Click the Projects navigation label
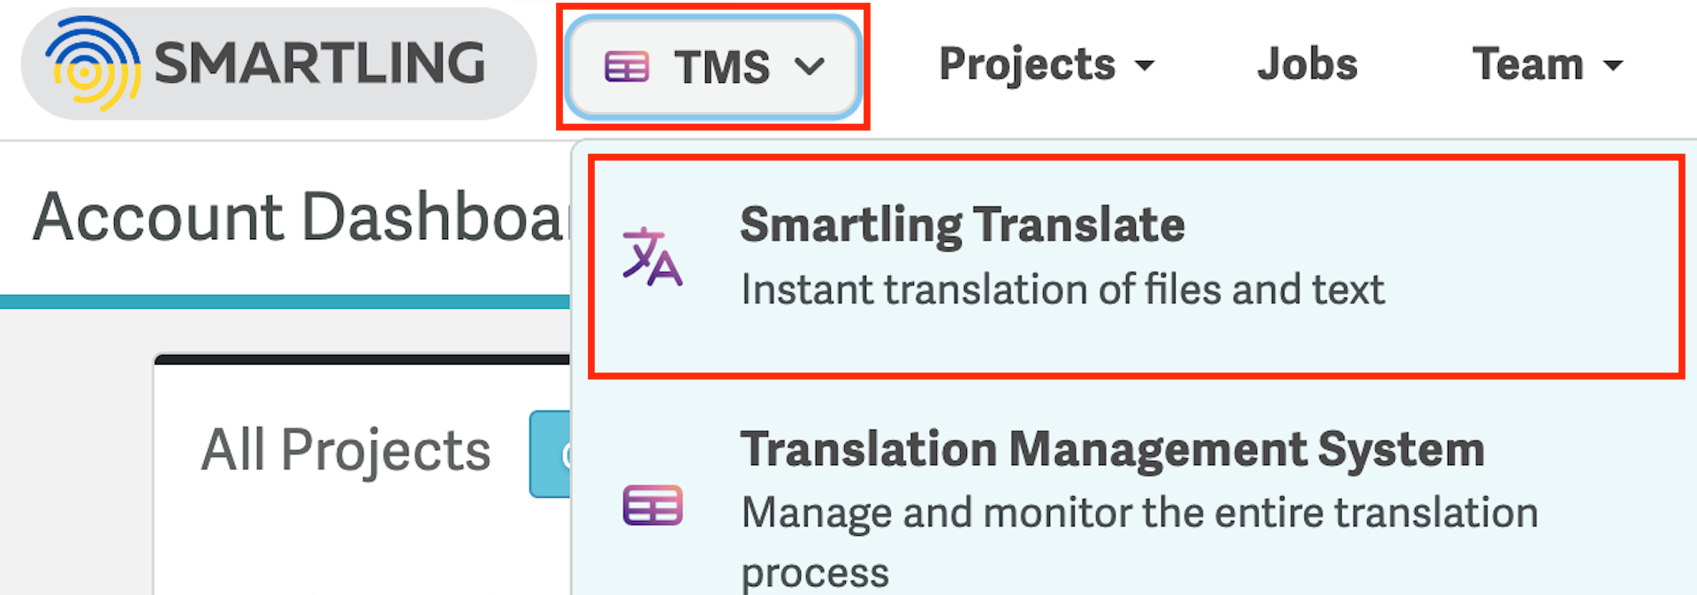 pos(1027,64)
